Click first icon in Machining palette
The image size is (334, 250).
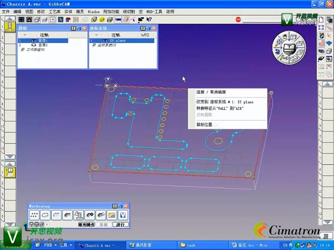(34, 215)
